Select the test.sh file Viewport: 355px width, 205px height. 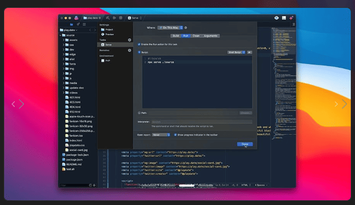click(68, 169)
